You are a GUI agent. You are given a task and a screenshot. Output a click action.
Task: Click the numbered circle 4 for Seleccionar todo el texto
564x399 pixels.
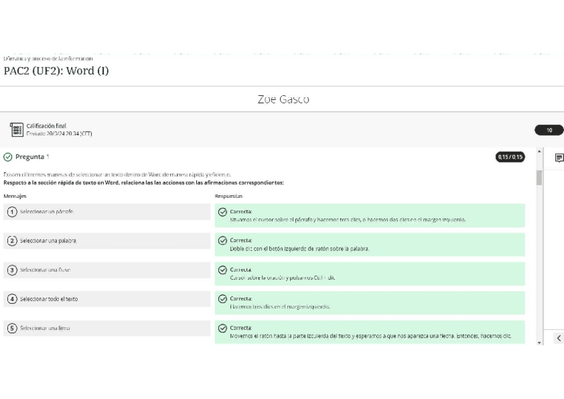[12, 299]
